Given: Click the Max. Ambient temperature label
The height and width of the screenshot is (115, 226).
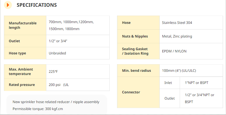Looking at the screenshot, I should point(21,72).
